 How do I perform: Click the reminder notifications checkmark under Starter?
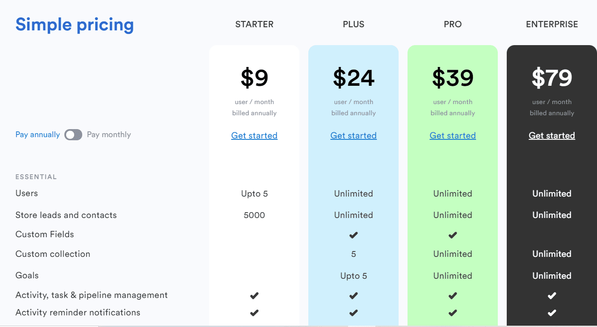(x=254, y=313)
